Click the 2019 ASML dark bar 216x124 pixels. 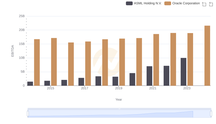click(x=115, y=81)
